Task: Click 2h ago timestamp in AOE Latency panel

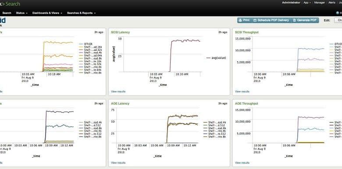Action: pyautogui.click(x=223, y=104)
